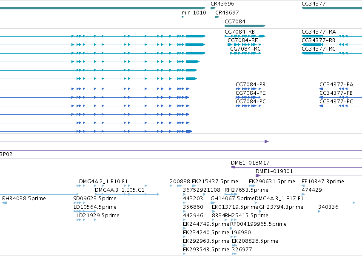362x256 pixels.
Task: Click the mir-1010 arrow glyph
Action: tap(182, 17)
